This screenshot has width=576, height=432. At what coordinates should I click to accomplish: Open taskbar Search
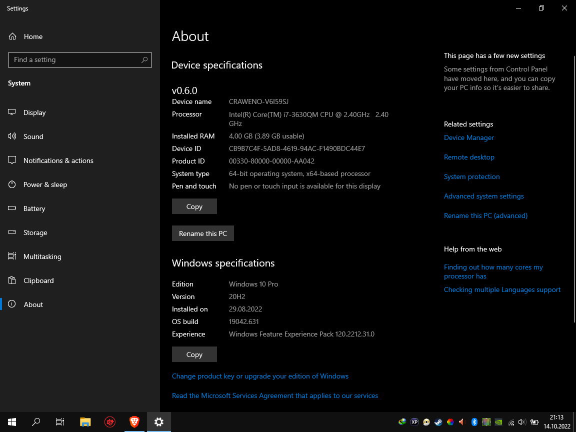(36, 422)
